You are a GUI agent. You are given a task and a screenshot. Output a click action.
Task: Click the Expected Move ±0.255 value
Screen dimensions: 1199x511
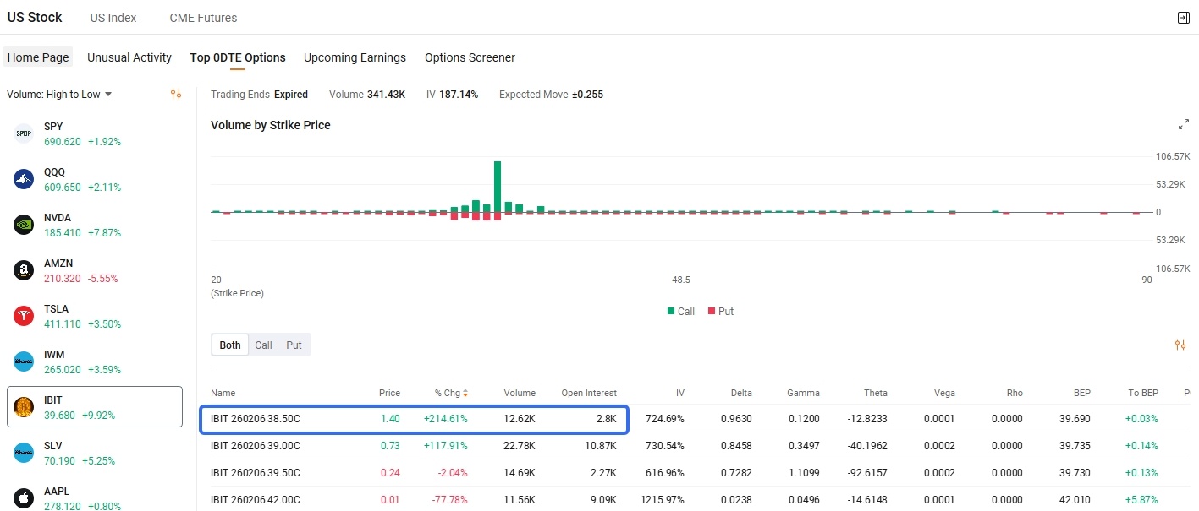point(587,95)
